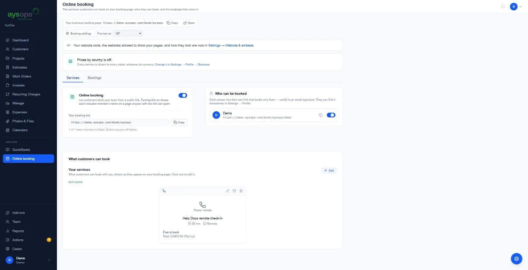
Task: Click the globe icon beside Prices by country
Action: [70, 61]
